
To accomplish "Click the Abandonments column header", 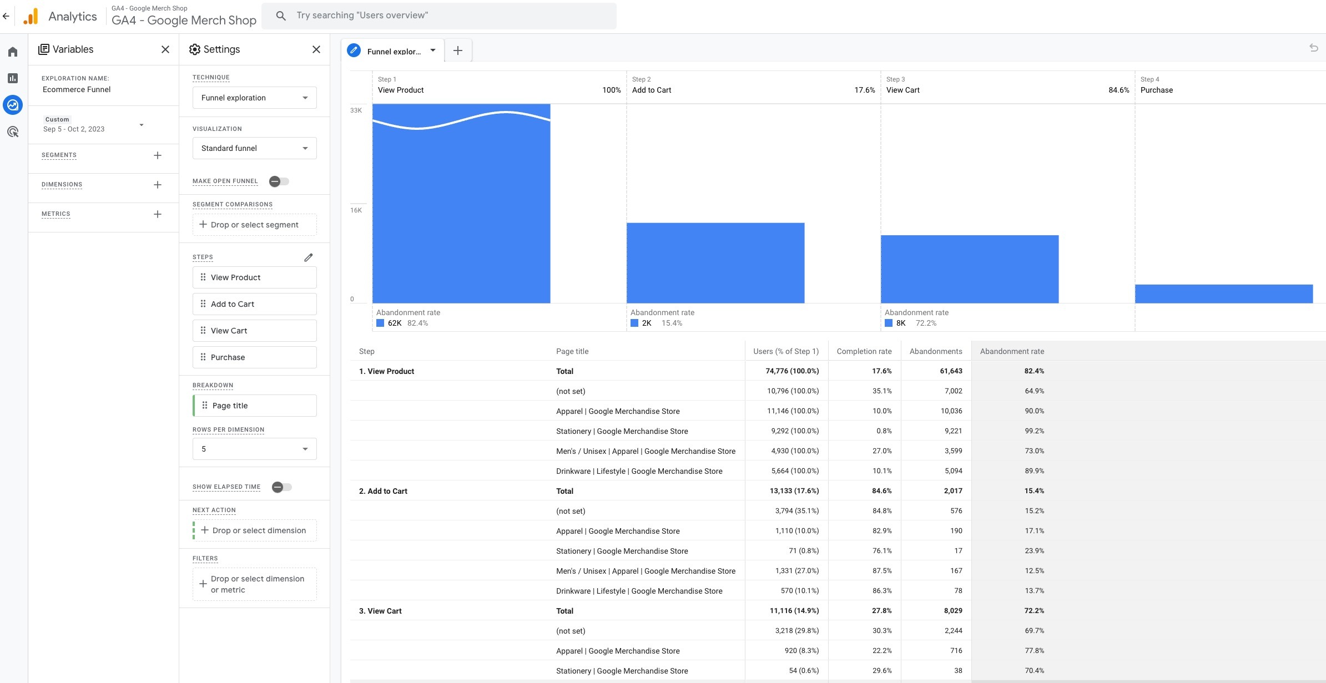I will [936, 351].
